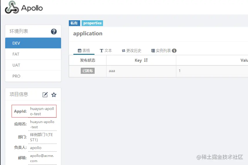Sort the table by the Key arrows
The width and height of the screenshot is (248, 165).
point(146,60)
